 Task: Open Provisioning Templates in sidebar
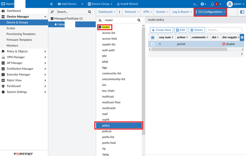(x=21, y=34)
